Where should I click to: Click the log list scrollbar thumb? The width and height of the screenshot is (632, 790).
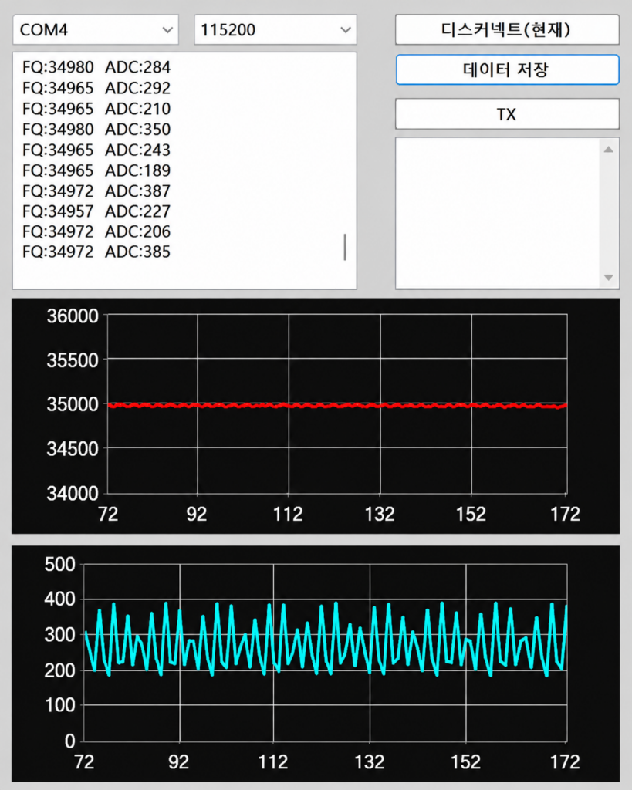coord(345,247)
